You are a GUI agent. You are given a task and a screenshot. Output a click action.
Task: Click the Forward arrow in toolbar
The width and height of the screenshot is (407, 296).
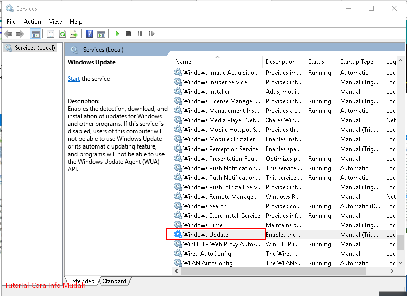(20, 34)
